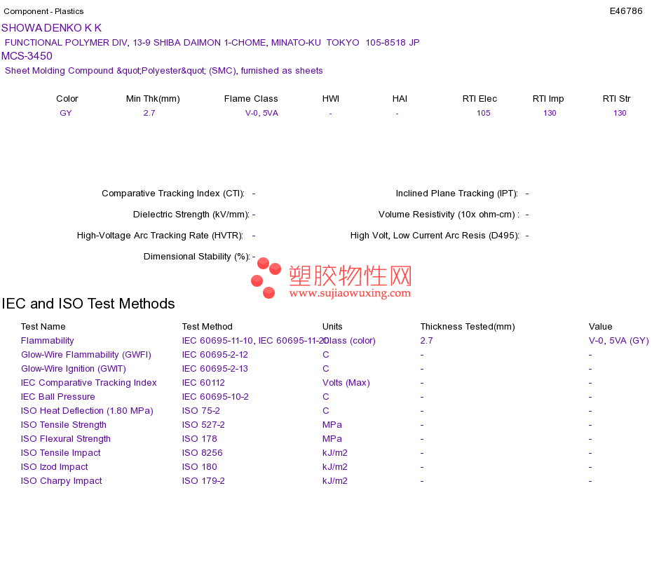This screenshot has width=666, height=561.
Task: Click test method IEC 60112
Action: [203, 383]
